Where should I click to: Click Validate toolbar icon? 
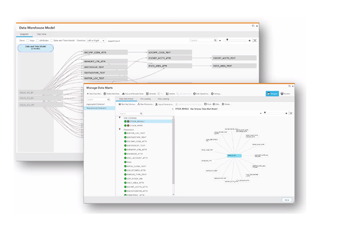167,94
